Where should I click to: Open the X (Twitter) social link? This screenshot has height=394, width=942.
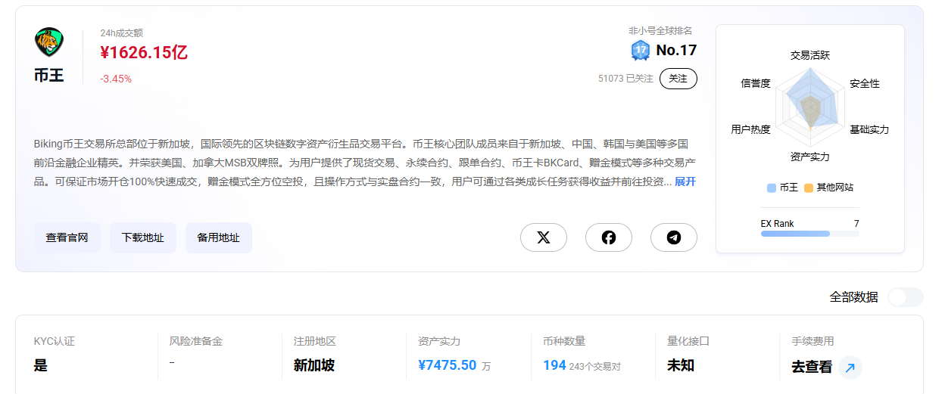point(544,237)
